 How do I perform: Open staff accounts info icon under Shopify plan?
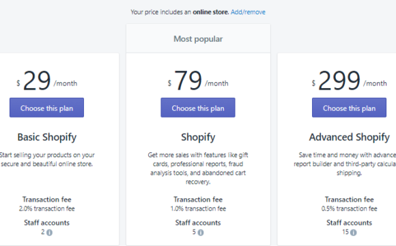(x=201, y=232)
